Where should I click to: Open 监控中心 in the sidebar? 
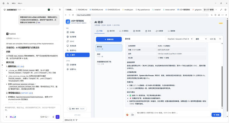pos(77,50)
